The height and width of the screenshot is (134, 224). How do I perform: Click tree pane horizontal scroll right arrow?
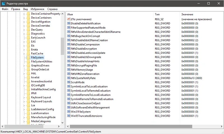click(59, 126)
